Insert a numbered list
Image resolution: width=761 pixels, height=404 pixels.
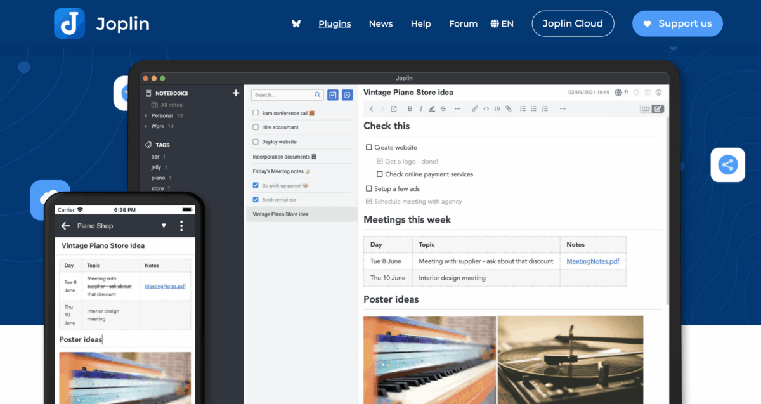point(534,108)
